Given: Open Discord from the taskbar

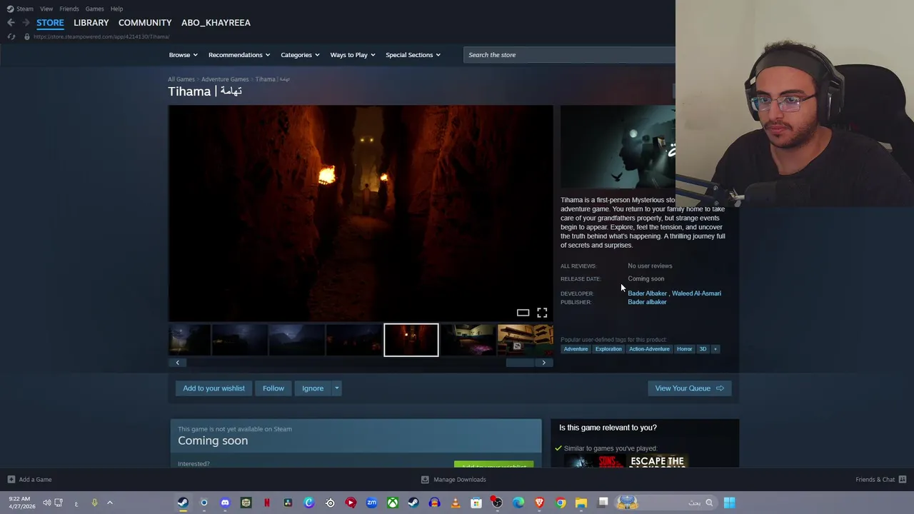Looking at the screenshot, I should tap(225, 503).
